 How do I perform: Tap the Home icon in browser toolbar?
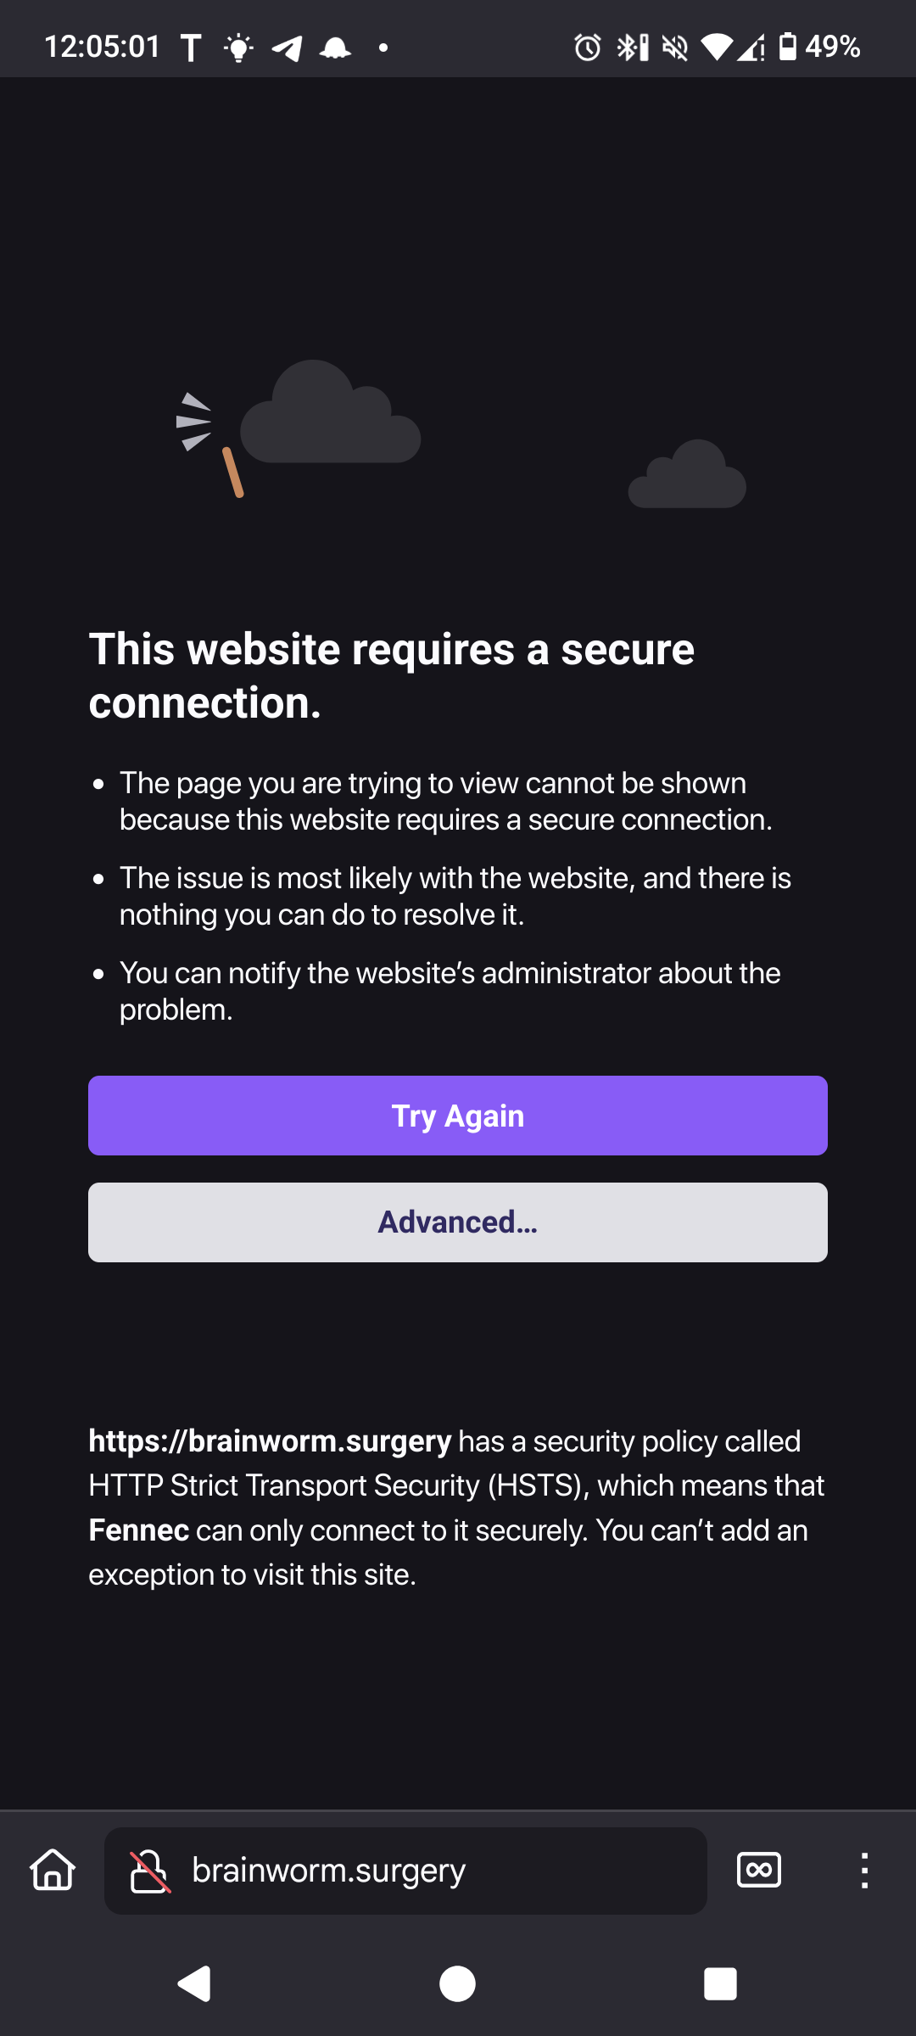[53, 1871]
